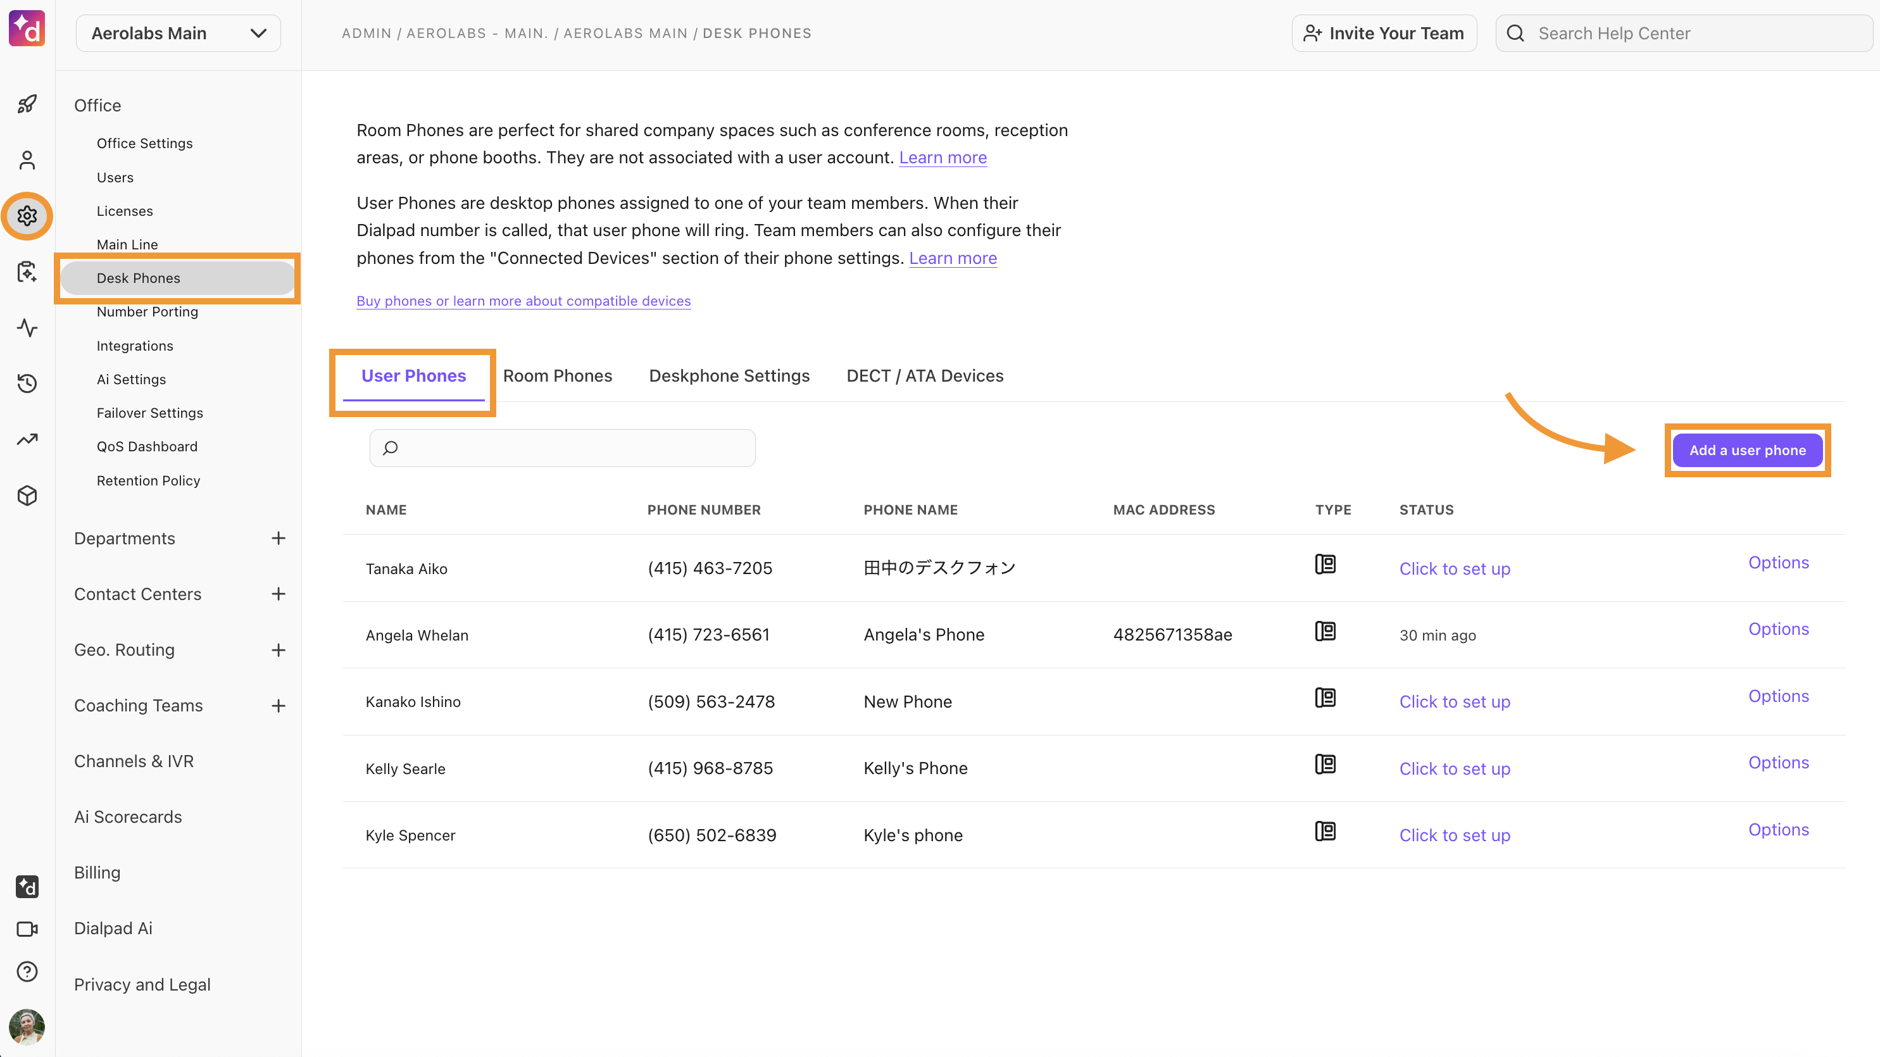Open Retention Policy in the sidebar
The image size is (1880, 1057).
pos(148,481)
